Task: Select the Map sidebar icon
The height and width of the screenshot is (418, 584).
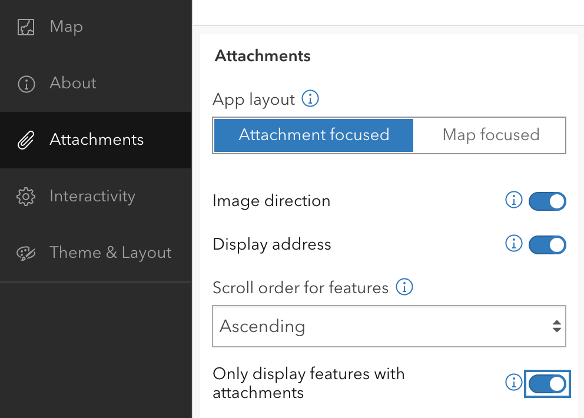Action: [x=26, y=26]
